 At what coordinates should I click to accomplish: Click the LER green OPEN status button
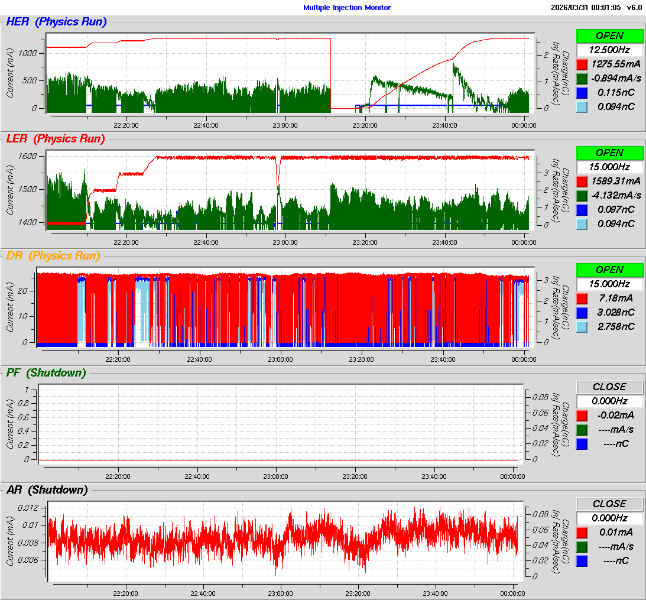(x=609, y=153)
